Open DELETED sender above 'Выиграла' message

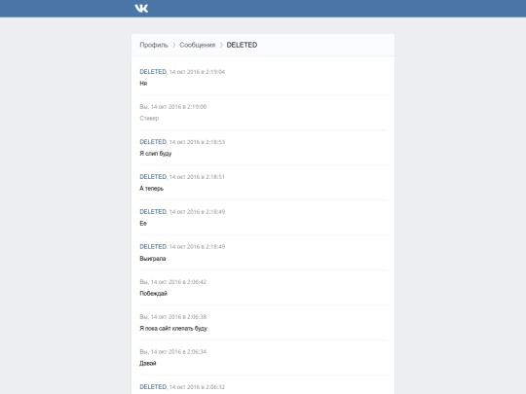[x=153, y=246]
